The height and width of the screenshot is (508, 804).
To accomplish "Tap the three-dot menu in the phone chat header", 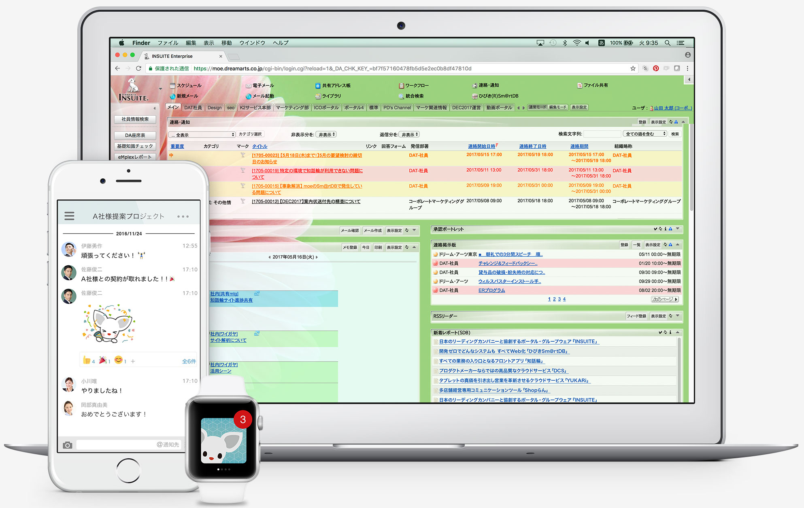I will pyautogui.click(x=183, y=216).
